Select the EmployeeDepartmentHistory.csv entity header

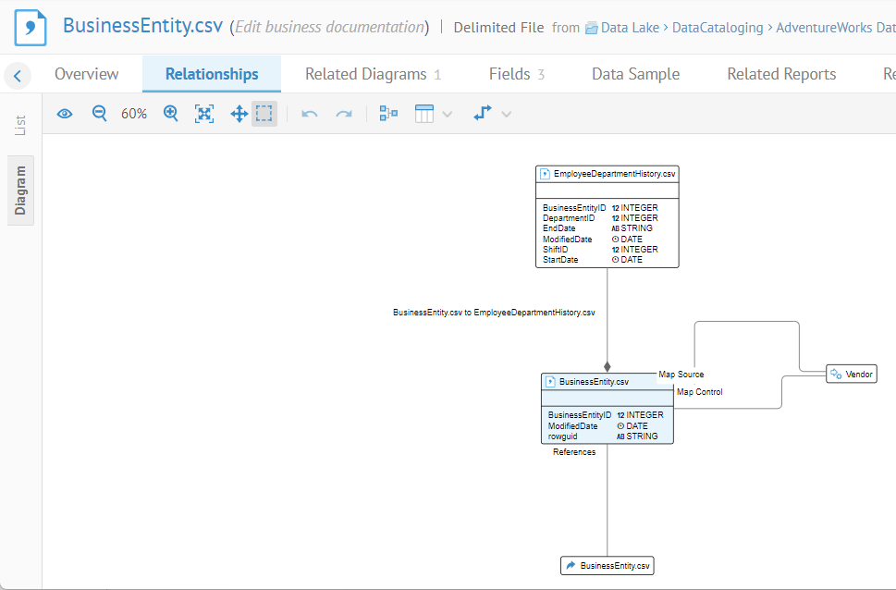(608, 173)
